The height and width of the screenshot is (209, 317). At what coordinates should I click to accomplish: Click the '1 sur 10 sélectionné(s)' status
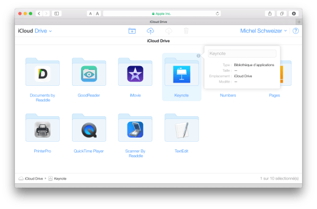[280, 179]
